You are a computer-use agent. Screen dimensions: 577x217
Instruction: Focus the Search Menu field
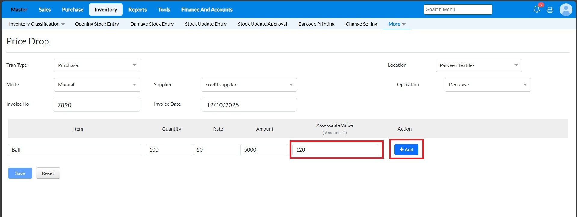pos(458,9)
